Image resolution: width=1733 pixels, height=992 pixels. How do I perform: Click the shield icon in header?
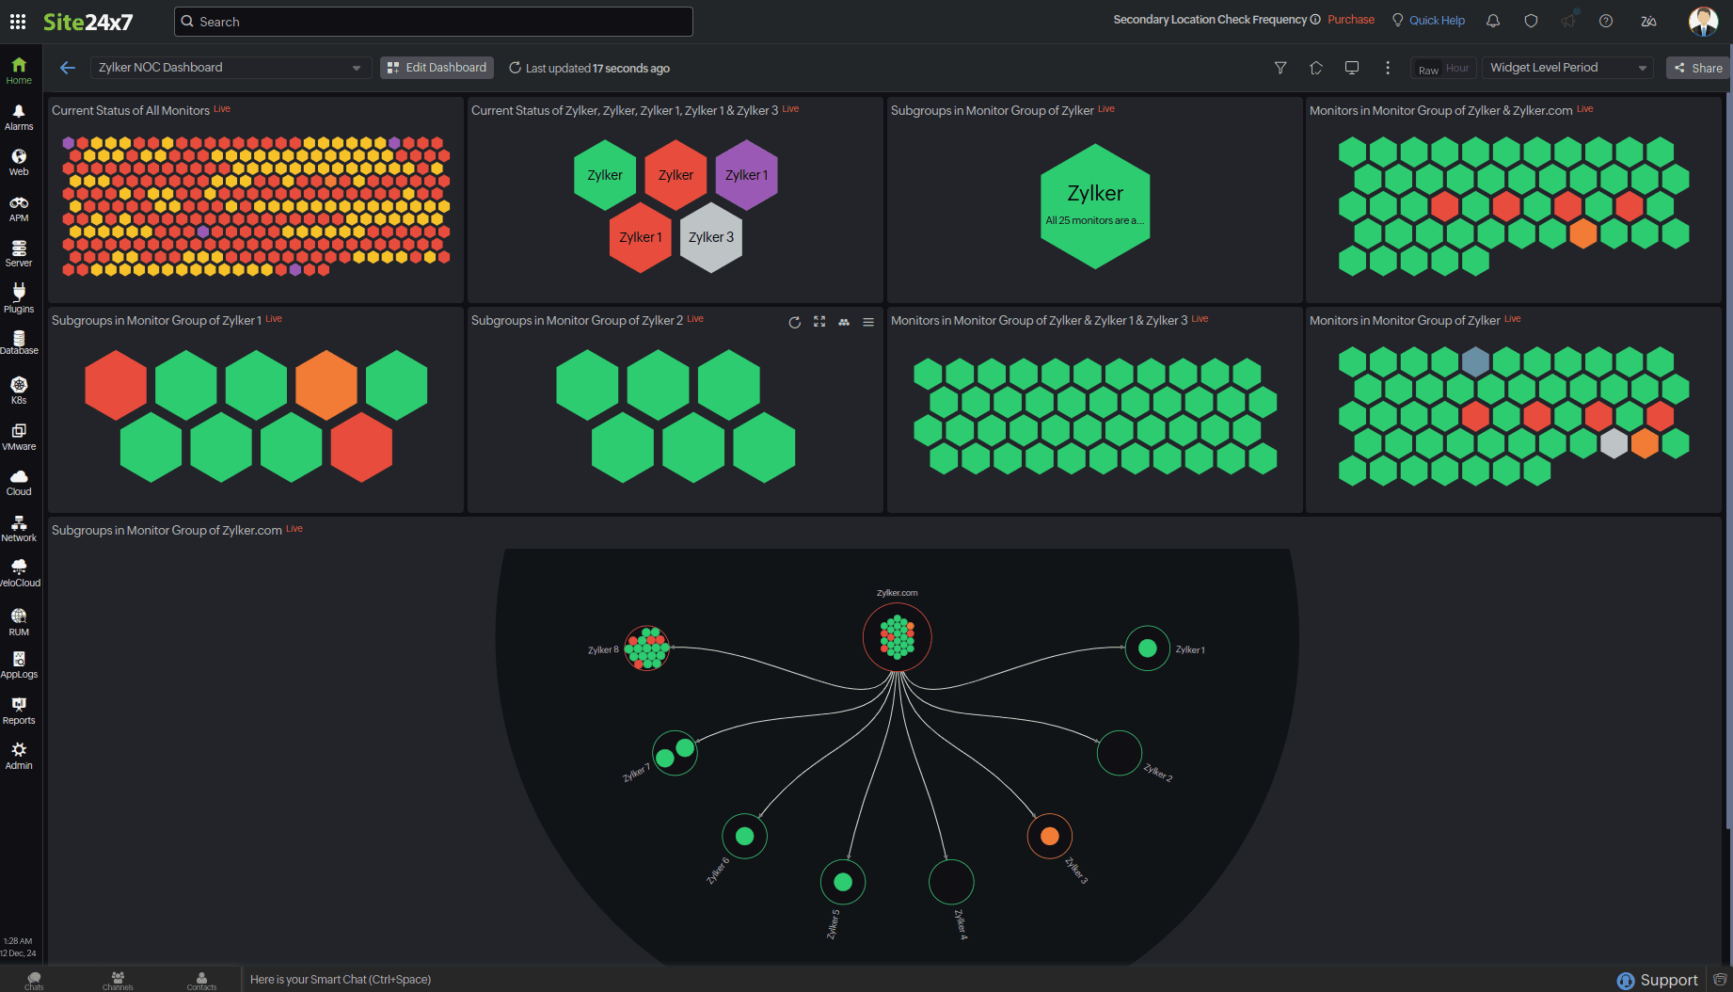(x=1531, y=21)
